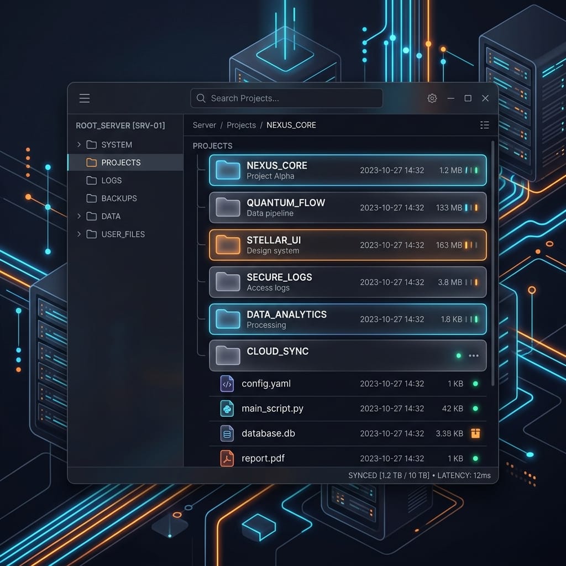Viewport: 566px width, 566px height.
Task: Select the report.pdf file name
Action: pyautogui.click(x=263, y=458)
